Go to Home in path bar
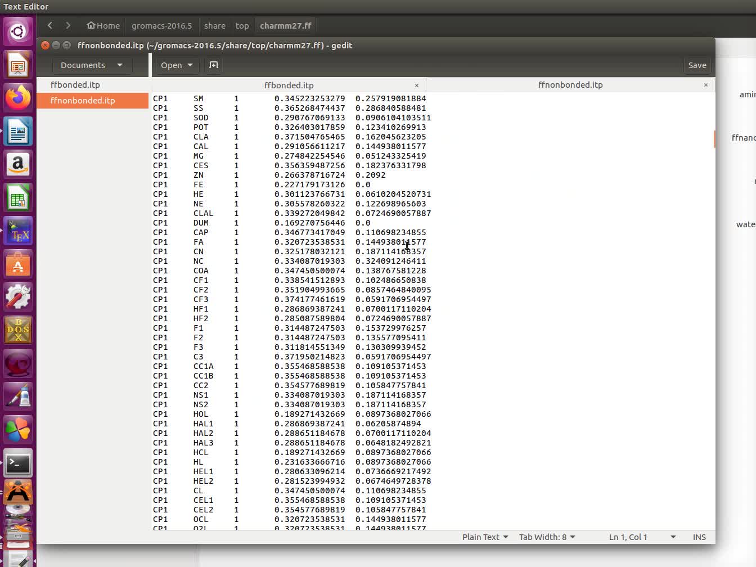 tap(103, 25)
